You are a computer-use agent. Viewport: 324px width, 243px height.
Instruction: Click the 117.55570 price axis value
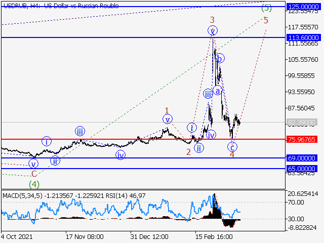pyautogui.click(x=303, y=27)
